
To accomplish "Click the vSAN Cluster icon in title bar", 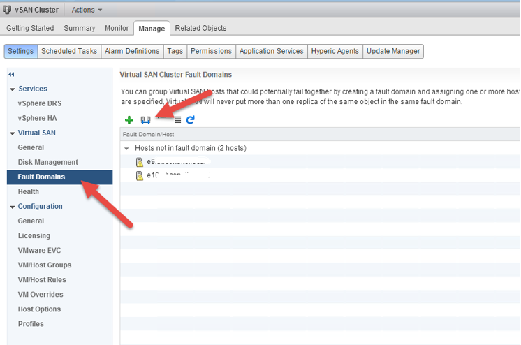I will [x=7, y=10].
